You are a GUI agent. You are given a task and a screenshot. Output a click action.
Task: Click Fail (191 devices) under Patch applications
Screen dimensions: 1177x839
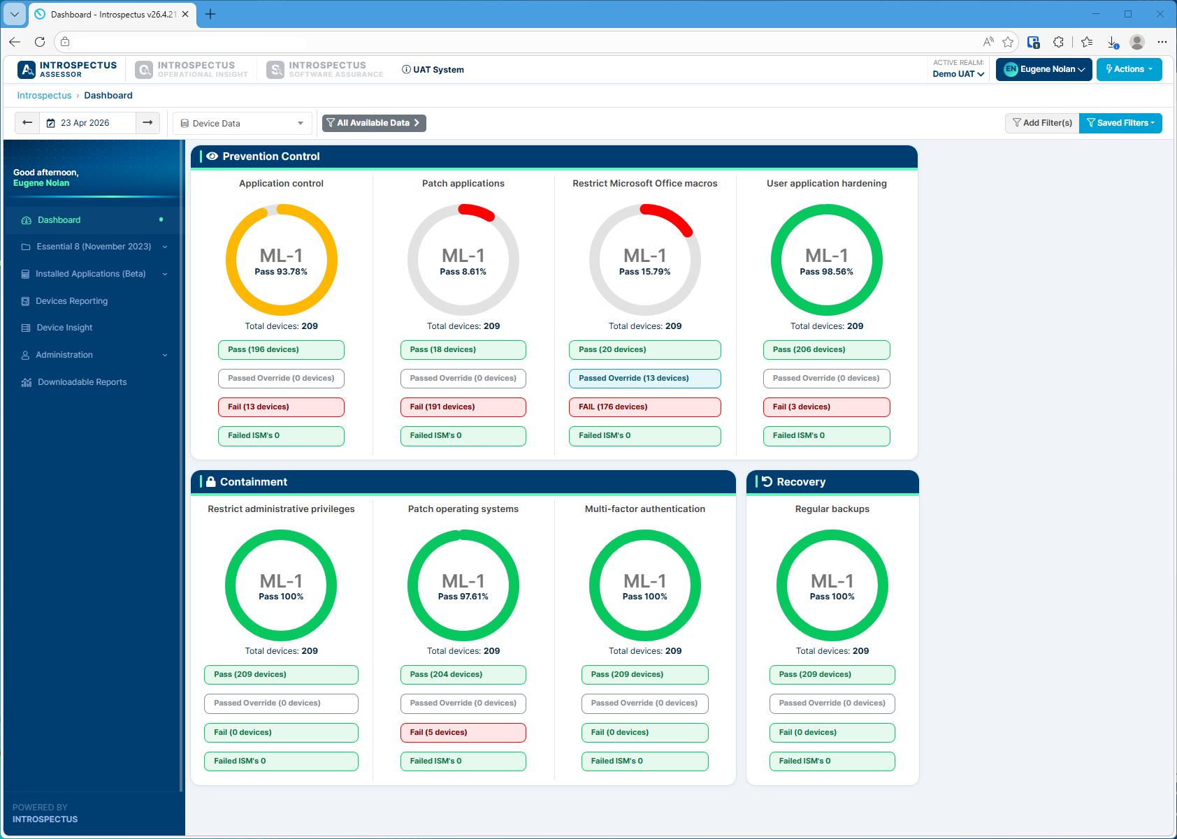tap(463, 407)
